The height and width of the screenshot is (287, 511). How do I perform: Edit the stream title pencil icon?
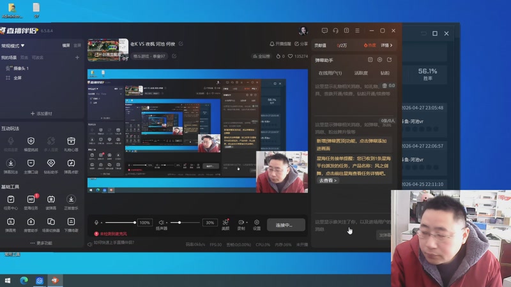(x=181, y=43)
